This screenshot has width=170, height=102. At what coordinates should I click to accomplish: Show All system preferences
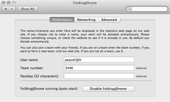pyautogui.click(x=28, y=9)
